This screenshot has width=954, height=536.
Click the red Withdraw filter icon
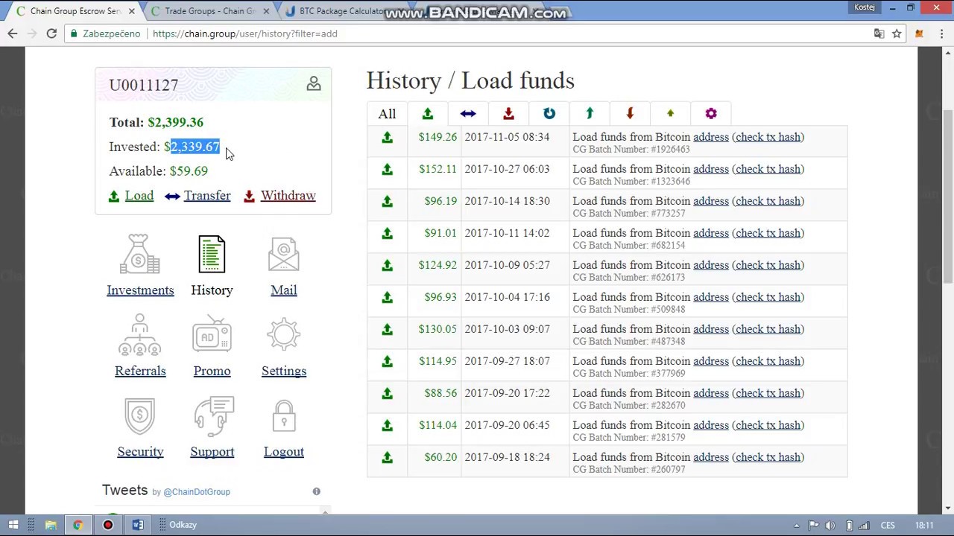click(508, 113)
